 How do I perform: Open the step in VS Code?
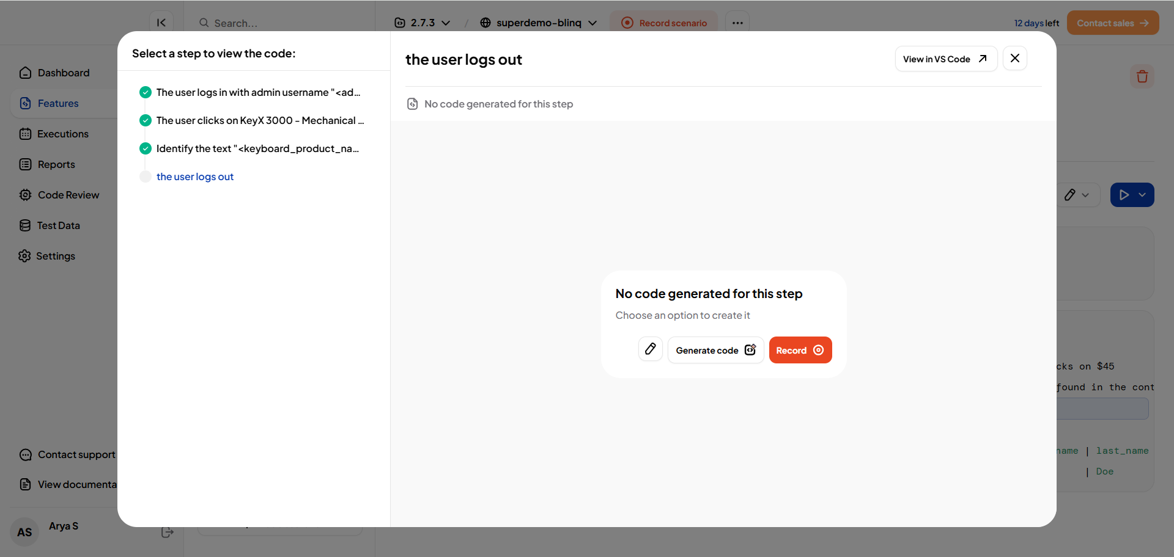945,59
